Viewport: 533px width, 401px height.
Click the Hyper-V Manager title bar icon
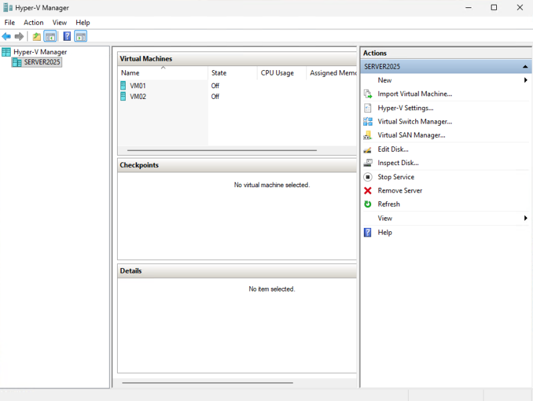pos(7,7)
